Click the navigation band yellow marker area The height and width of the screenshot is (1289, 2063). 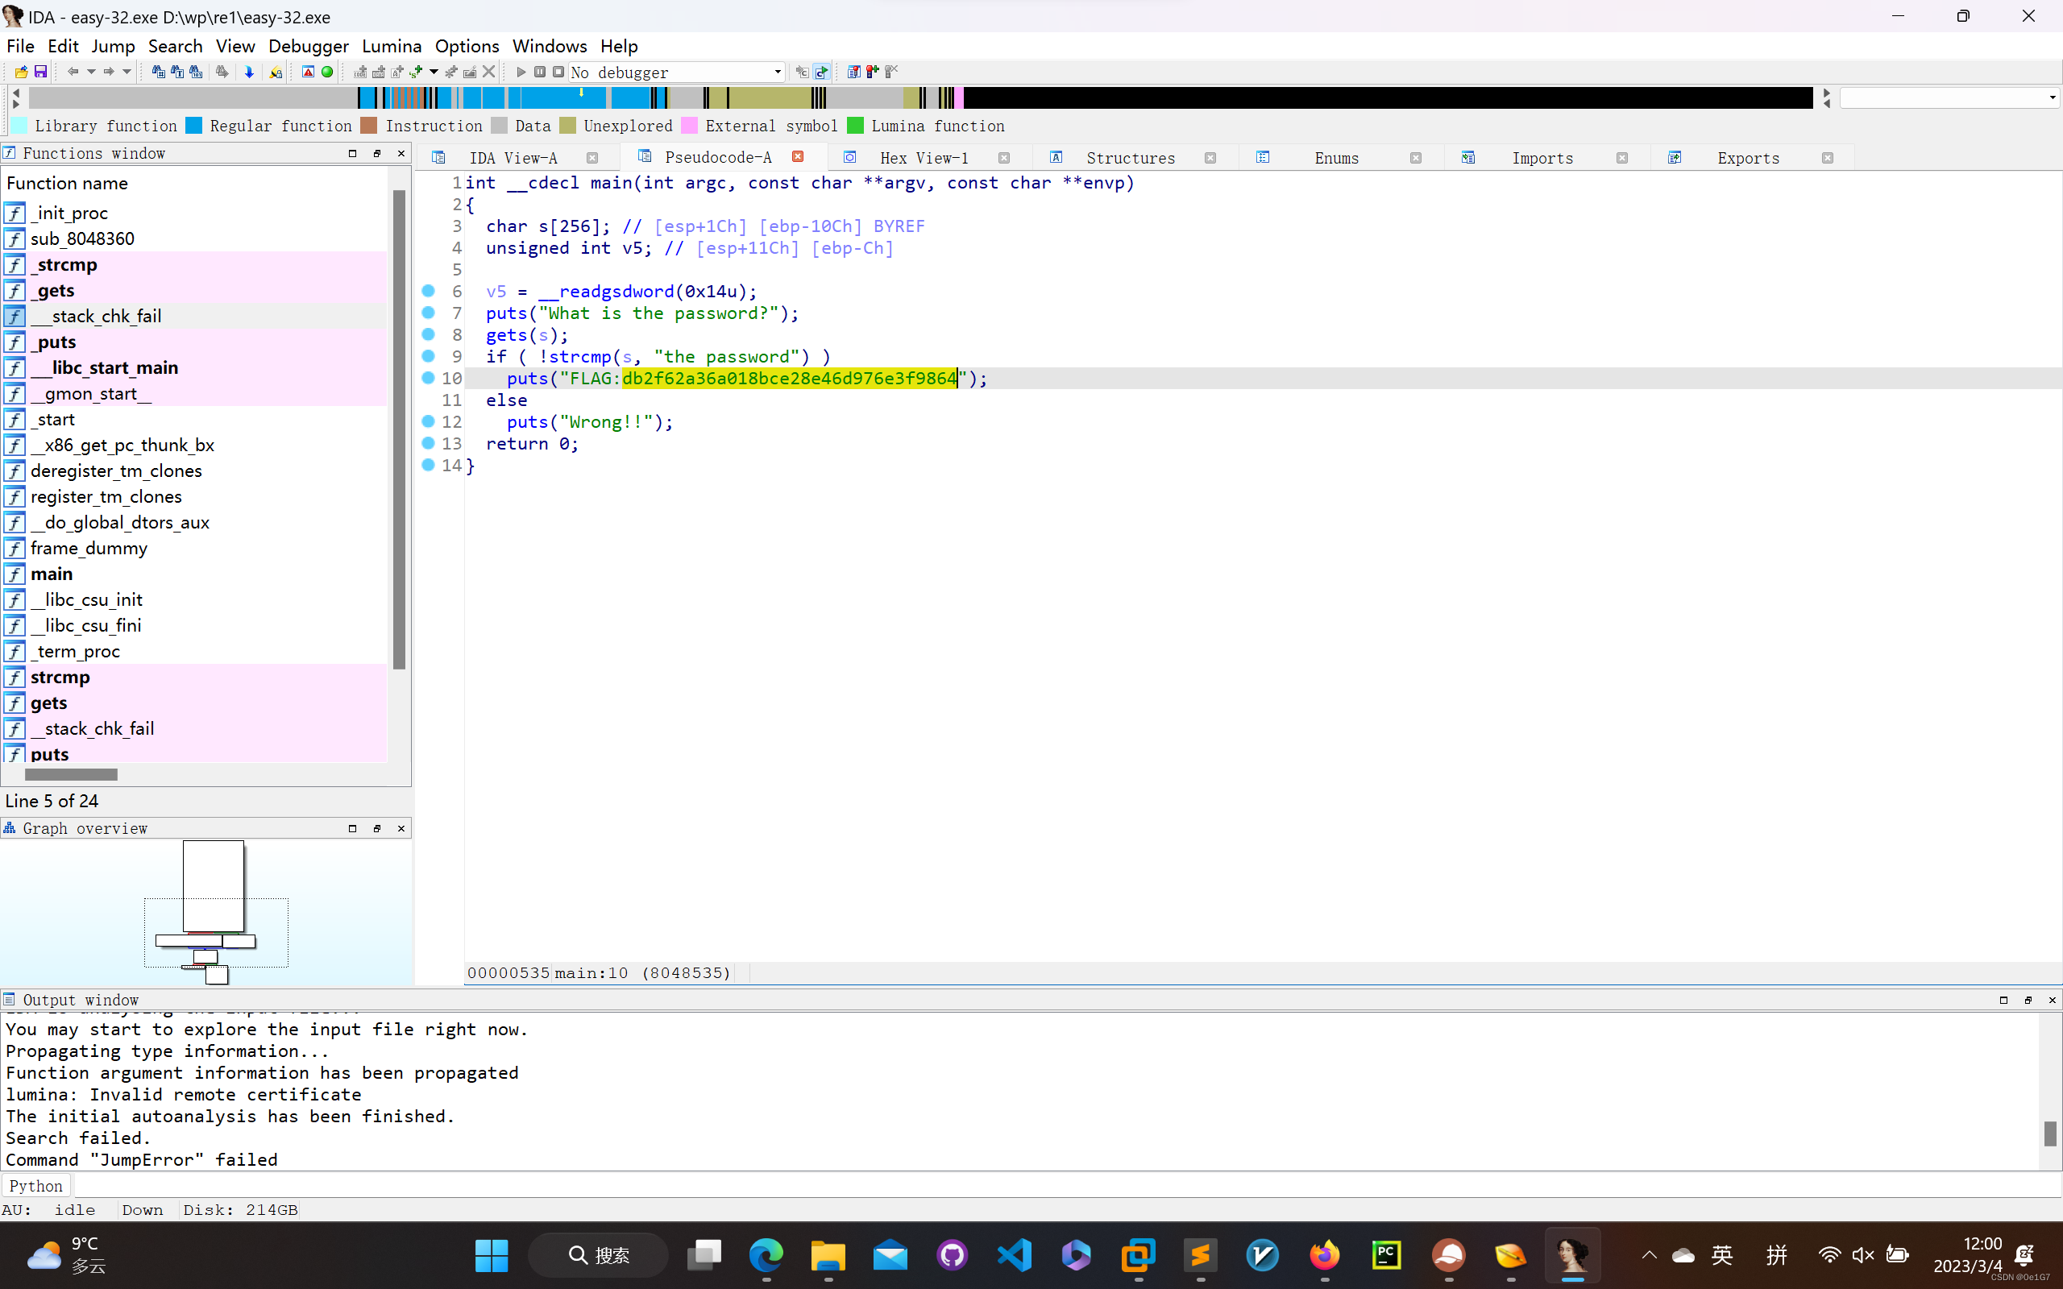[581, 93]
